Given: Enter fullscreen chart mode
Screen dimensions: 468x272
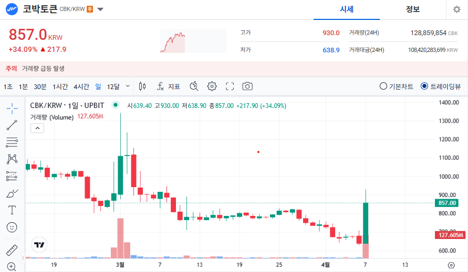Looking at the screenshot, I should click(x=230, y=86).
